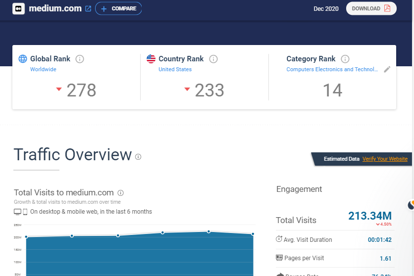Open United States country rank link
The image size is (414, 276).
pos(175,69)
